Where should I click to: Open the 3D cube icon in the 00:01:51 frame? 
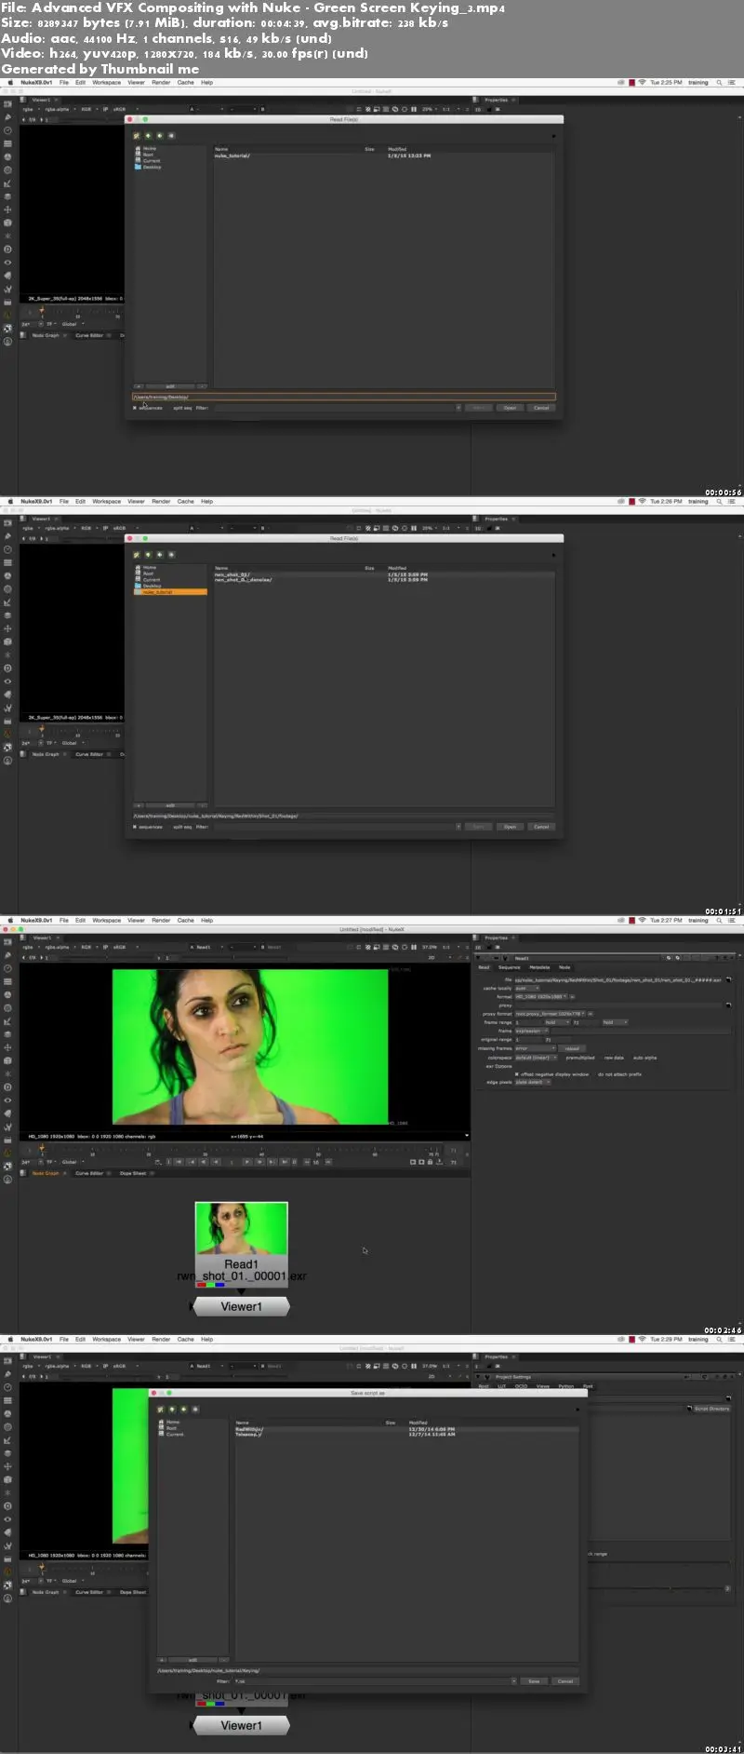tap(7, 641)
